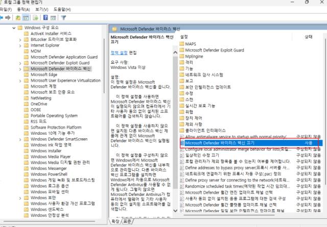Click the description pane scroll-down arrow

[175, 211]
